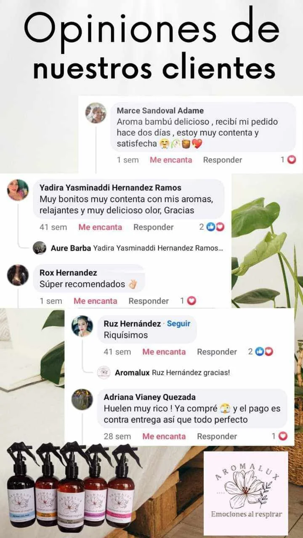Viewport: 303px width, 538px height.
Task: Open Yadira Yasminaddi Hernandez Ramos's avatar
Action: (18, 190)
